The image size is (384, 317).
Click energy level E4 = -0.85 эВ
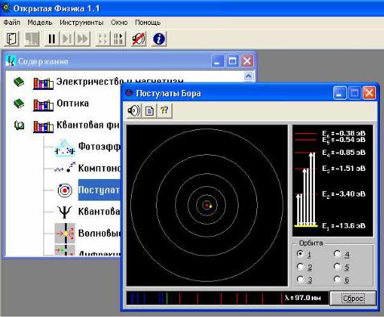tap(344, 152)
